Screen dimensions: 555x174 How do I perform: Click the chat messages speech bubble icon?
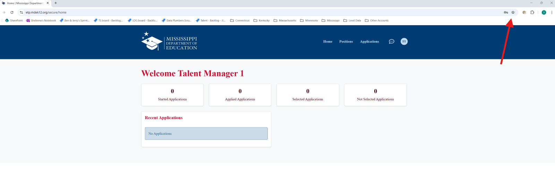tap(391, 41)
